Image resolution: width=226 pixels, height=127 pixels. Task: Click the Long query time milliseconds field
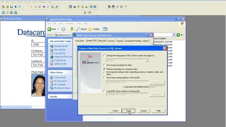click(157, 87)
